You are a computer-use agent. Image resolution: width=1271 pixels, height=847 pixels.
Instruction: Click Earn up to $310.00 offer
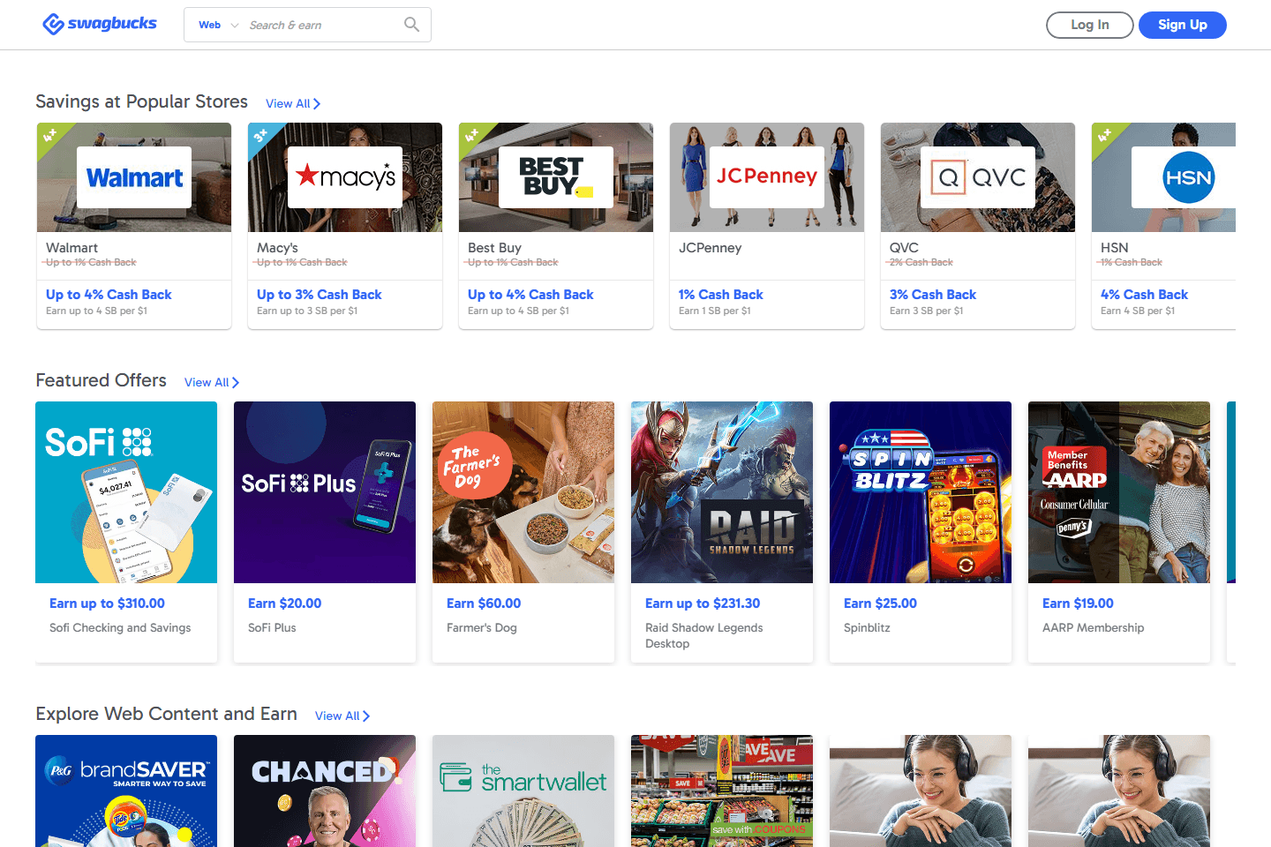pos(107,603)
